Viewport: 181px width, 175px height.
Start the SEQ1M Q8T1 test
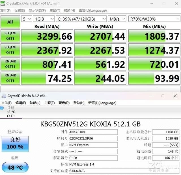10,36
